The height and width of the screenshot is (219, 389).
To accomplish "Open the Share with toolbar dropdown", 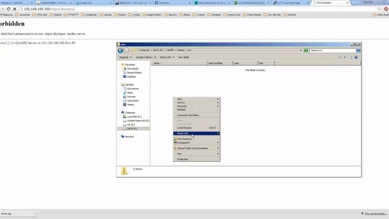I will click(167, 57).
